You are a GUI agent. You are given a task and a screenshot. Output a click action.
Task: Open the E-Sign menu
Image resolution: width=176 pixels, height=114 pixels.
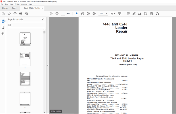(x=17, y=4)
